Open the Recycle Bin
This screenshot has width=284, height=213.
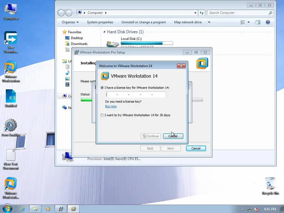coord(270,186)
